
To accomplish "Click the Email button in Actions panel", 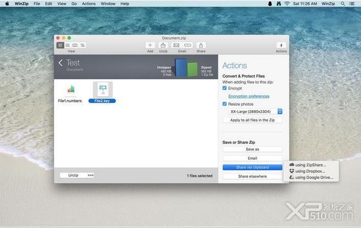I will [x=253, y=158].
